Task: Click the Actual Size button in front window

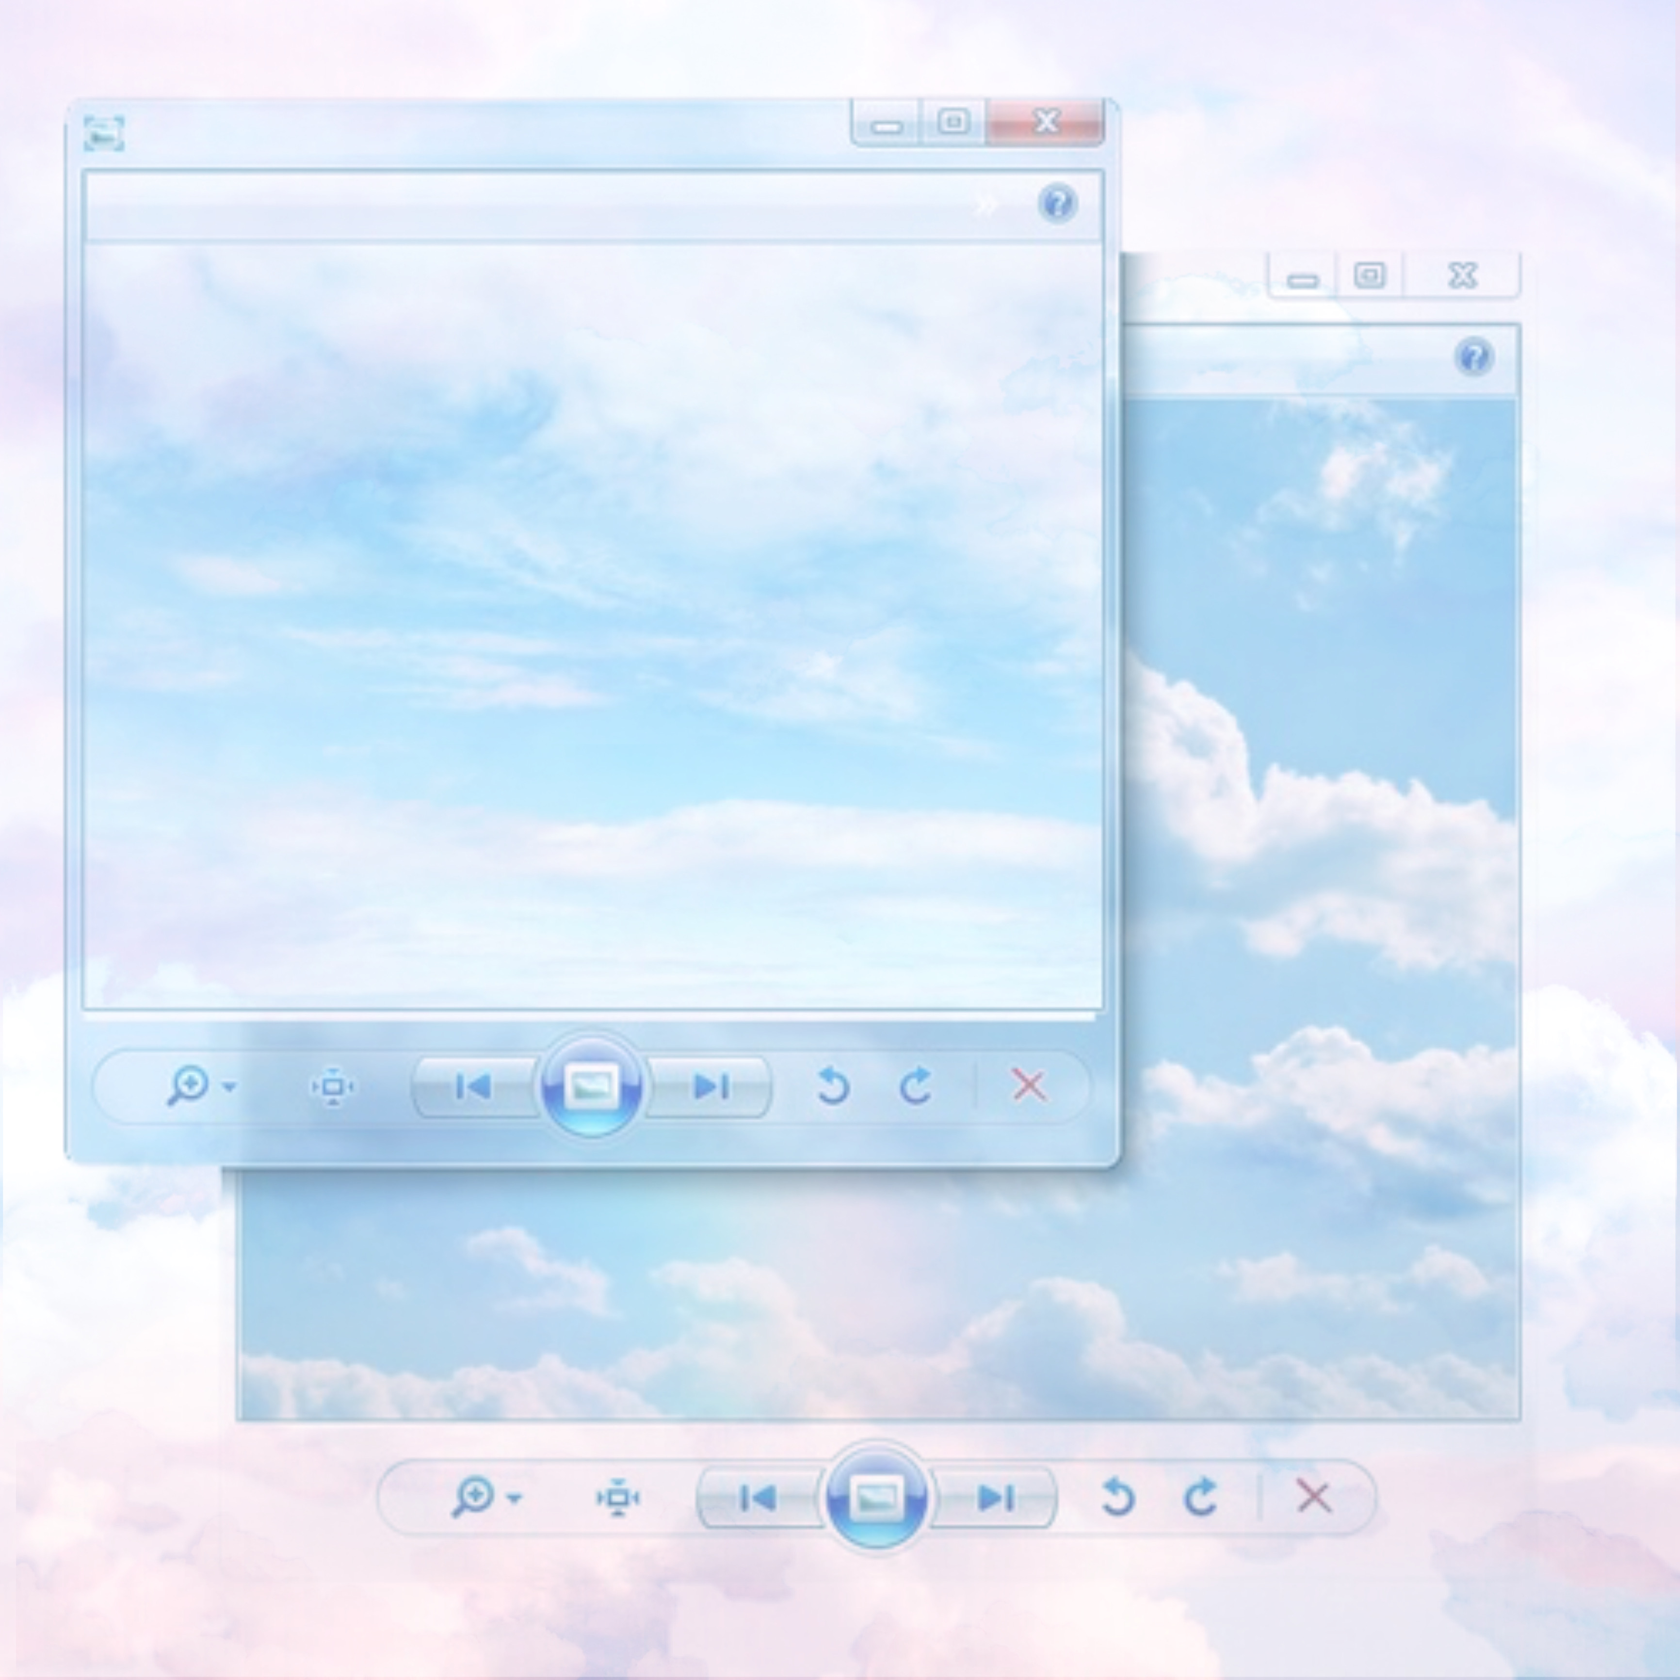Action: coord(332,1087)
